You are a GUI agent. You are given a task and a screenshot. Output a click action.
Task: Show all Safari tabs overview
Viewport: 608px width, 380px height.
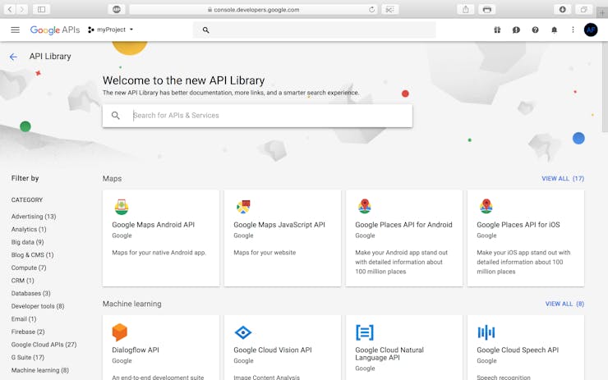583,9
